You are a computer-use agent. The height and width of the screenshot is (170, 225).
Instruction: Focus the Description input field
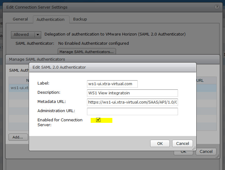(132, 93)
